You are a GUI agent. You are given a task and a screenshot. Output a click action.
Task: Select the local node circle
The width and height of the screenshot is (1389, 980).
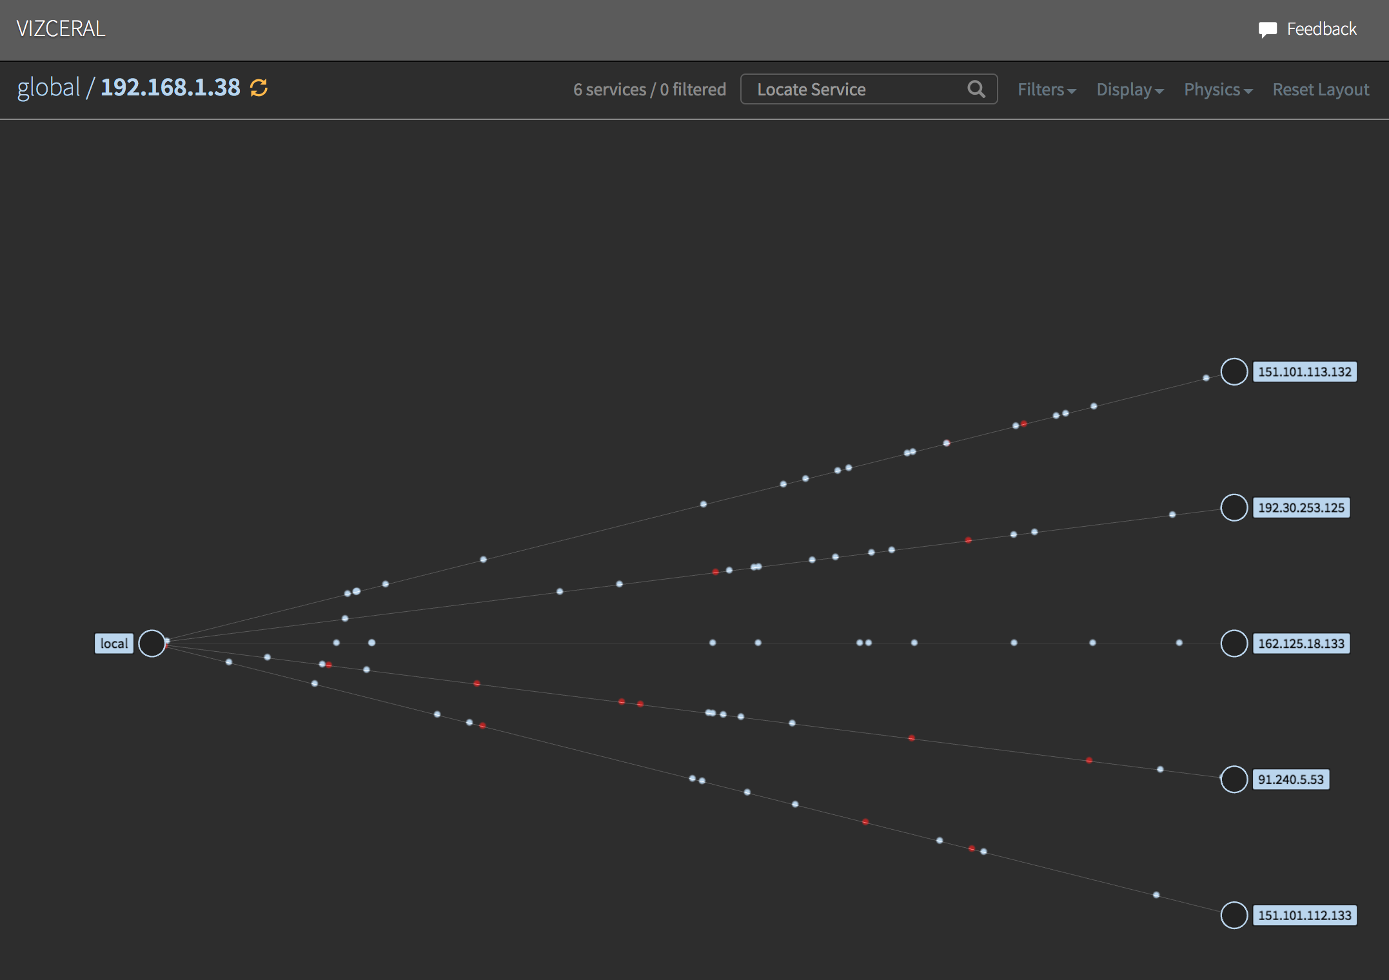tap(152, 643)
